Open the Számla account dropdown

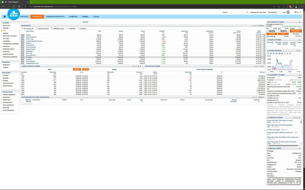pos(238,12)
